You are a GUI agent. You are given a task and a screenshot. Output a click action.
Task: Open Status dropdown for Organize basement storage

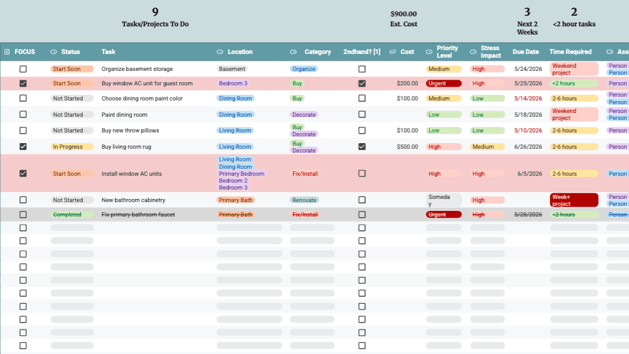click(72, 69)
